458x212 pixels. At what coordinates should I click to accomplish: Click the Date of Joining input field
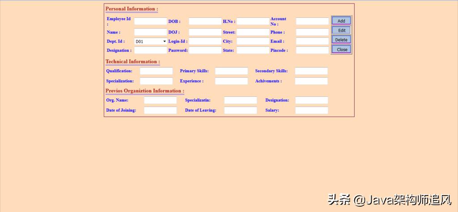161,110
